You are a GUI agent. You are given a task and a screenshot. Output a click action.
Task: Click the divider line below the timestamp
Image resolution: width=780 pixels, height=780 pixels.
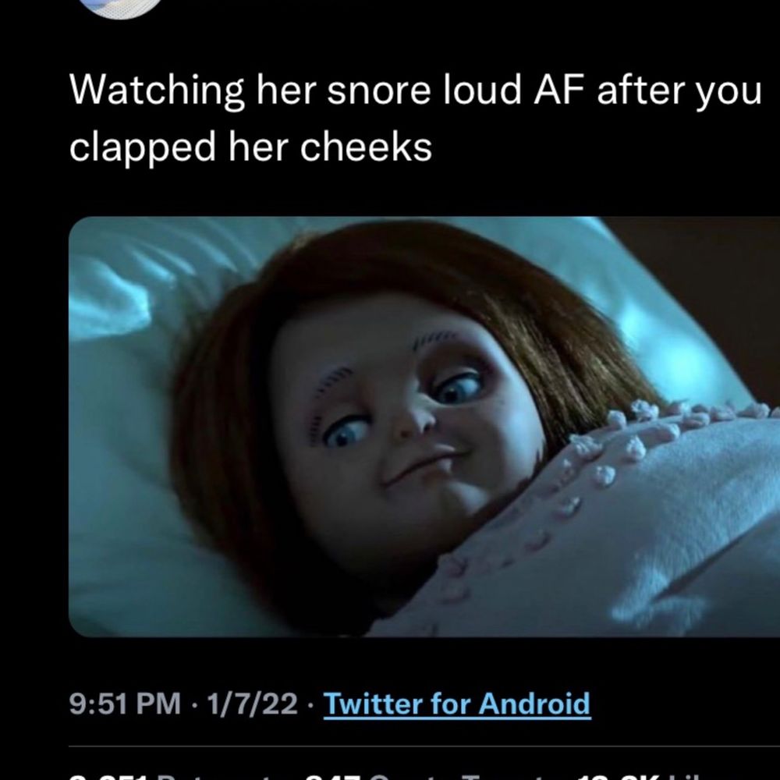(x=424, y=746)
